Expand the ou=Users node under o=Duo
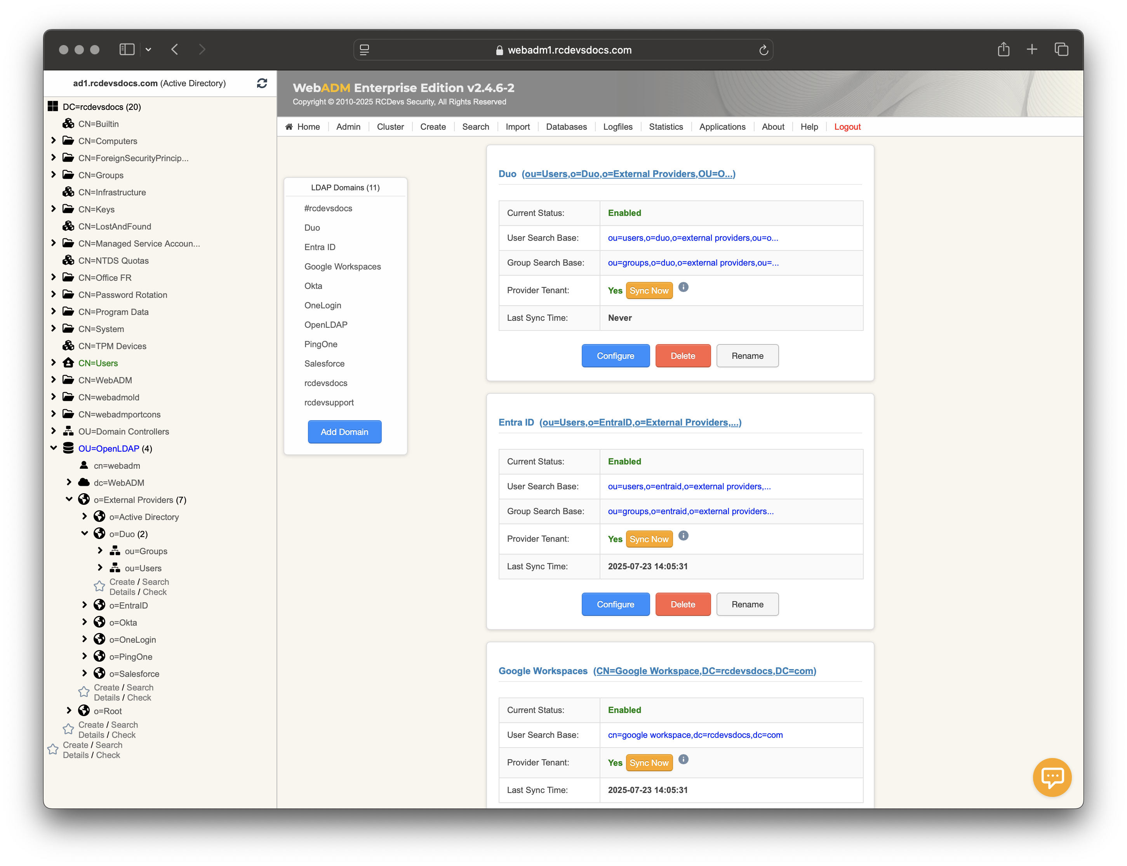Screen dimensions: 1127x866 pyautogui.click(x=100, y=567)
